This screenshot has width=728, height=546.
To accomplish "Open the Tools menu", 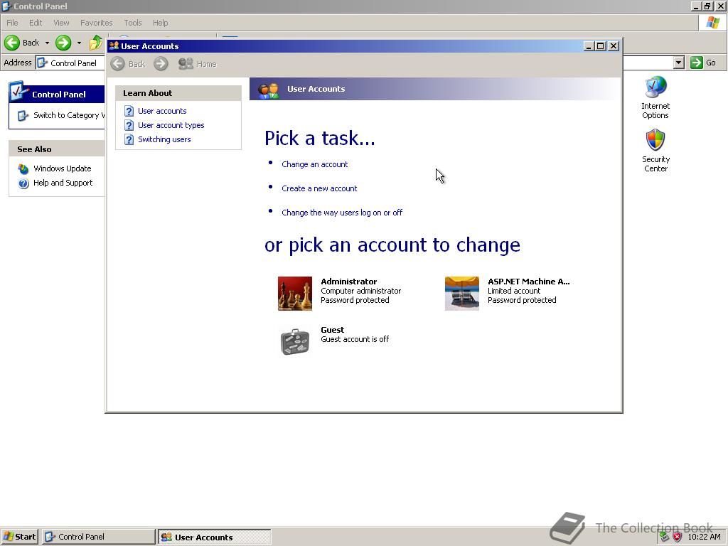I will pyautogui.click(x=132, y=23).
